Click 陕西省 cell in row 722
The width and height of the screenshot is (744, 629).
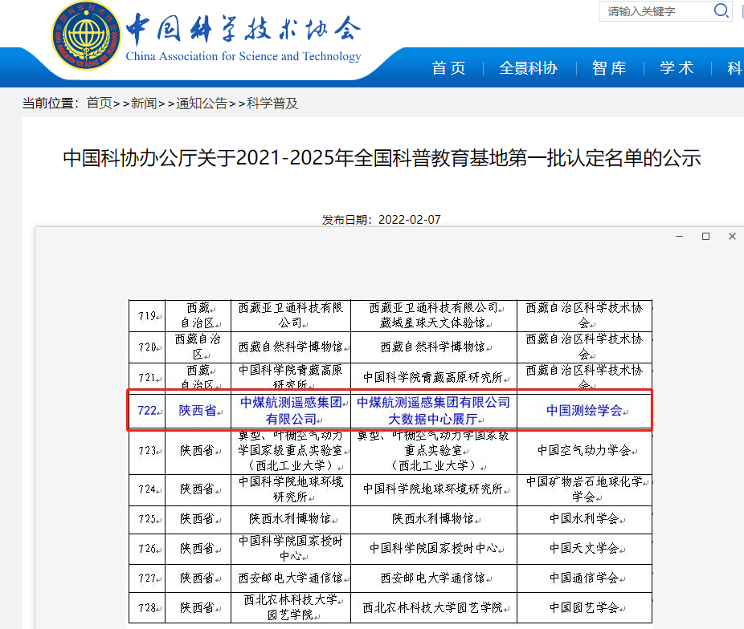tap(198, 411)
